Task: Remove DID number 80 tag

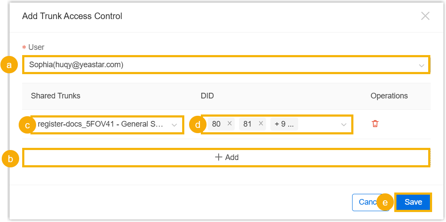Action: 230,124
